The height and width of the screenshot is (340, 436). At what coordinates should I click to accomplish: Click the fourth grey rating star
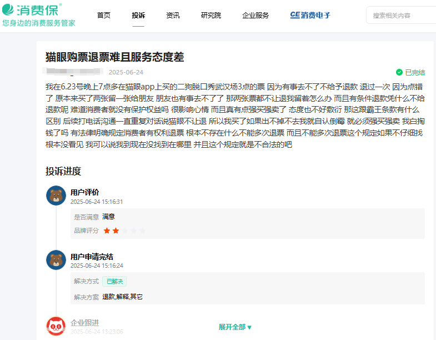pos(134,231)
